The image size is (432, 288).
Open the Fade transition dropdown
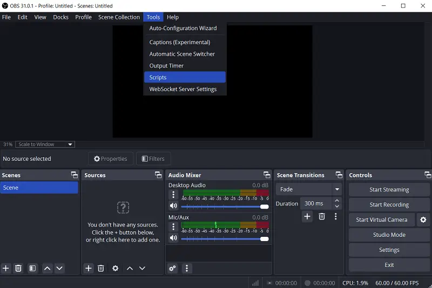point(308,189)
